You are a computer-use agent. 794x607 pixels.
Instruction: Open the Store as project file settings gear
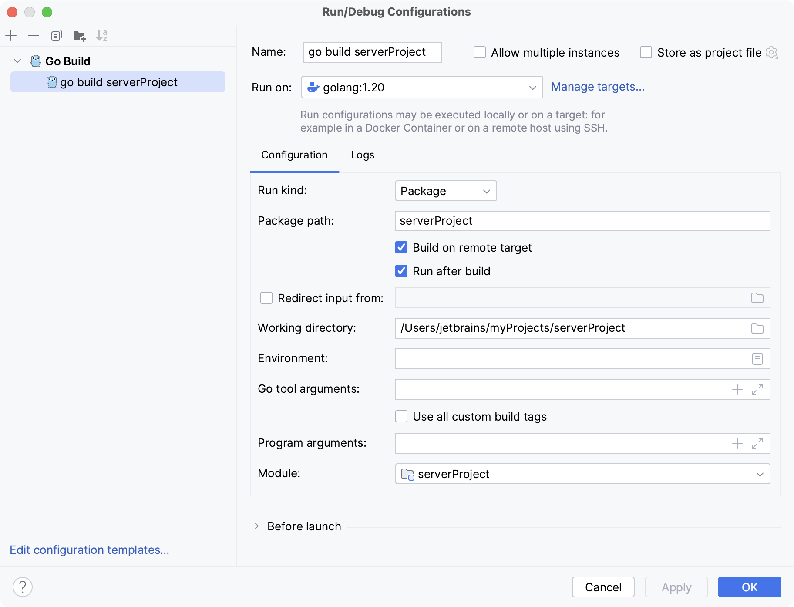[772, 52]
